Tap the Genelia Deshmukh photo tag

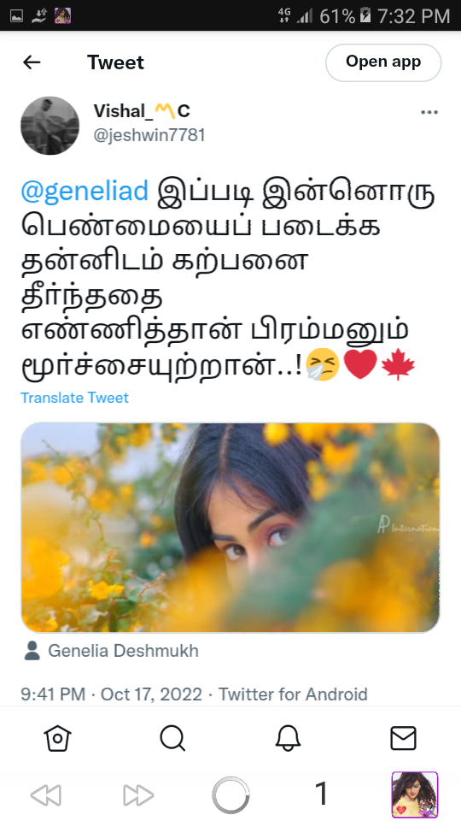pos(111,651)
